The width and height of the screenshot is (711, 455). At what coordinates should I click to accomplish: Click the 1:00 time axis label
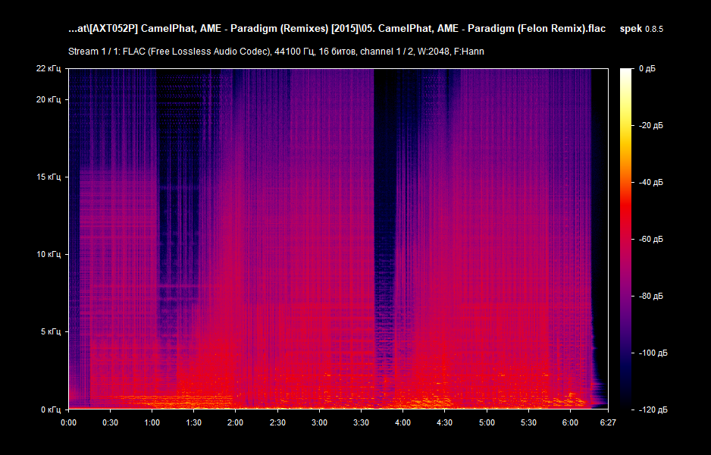(x=152, y=423)
